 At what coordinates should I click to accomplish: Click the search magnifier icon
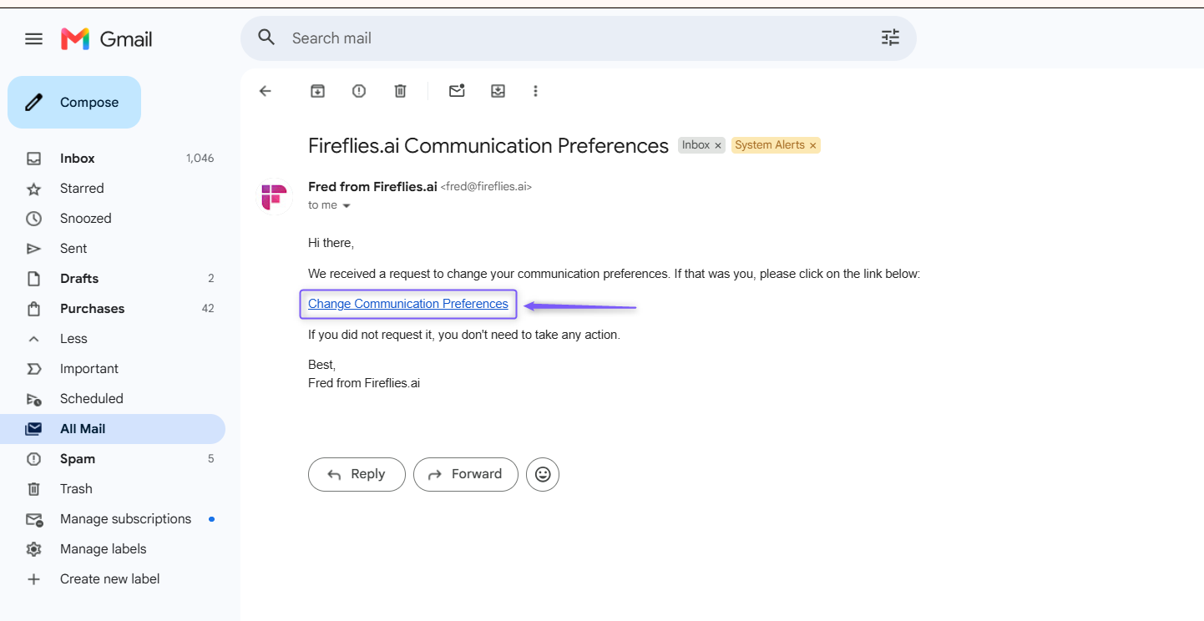click(266, 38)
